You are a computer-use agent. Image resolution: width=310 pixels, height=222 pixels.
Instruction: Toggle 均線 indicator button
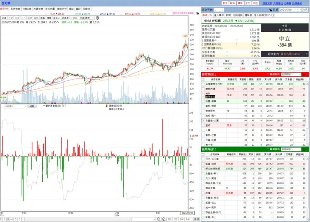point(4,18)
